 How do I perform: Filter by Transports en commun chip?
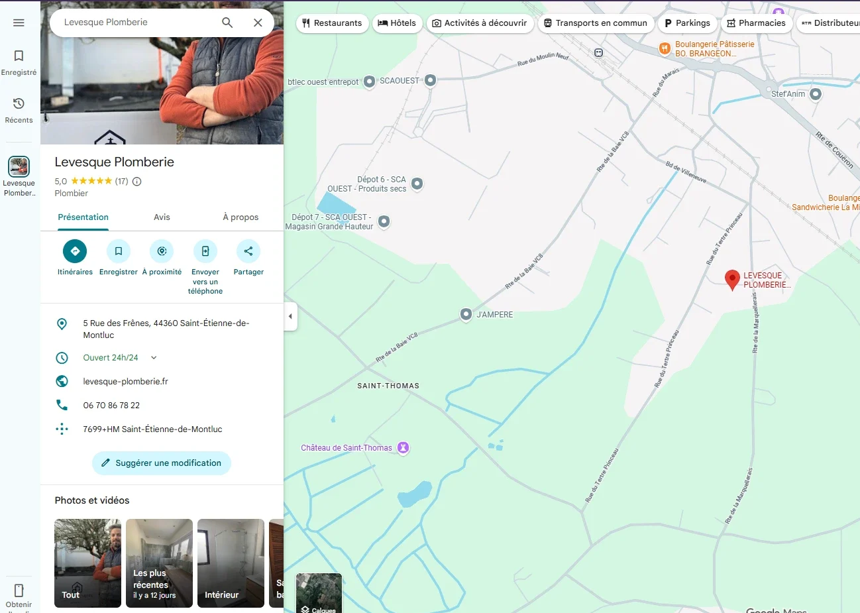(596, 23)
